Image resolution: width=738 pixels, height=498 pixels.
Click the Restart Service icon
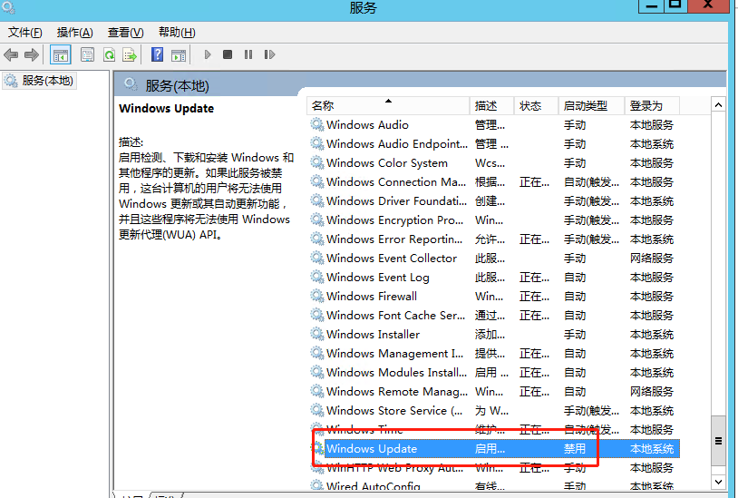tap(269, 54)
